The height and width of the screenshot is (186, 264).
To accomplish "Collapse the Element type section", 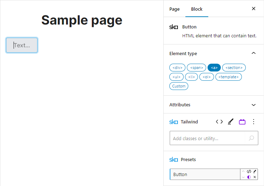I will 254,53.
